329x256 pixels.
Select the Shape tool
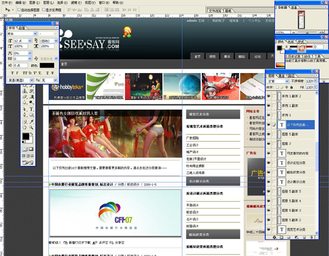[x=31, y=115]
